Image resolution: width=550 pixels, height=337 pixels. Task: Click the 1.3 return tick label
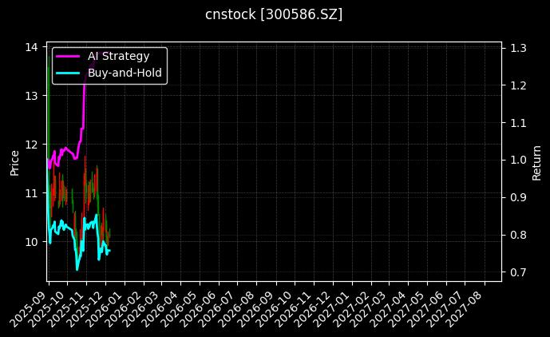coord(518,48)
